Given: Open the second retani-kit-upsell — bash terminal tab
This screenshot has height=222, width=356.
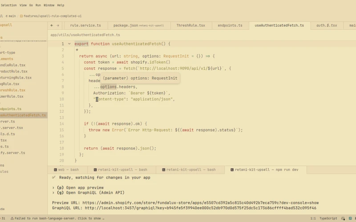Looking at the screenshot, I should coord(190,170).
